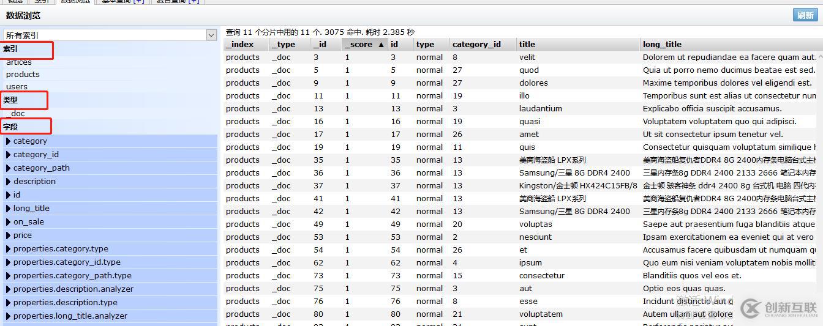Screen dimensions: 823x326
Task: Click the title cell 'quod'
Action: tap(529, 70)
